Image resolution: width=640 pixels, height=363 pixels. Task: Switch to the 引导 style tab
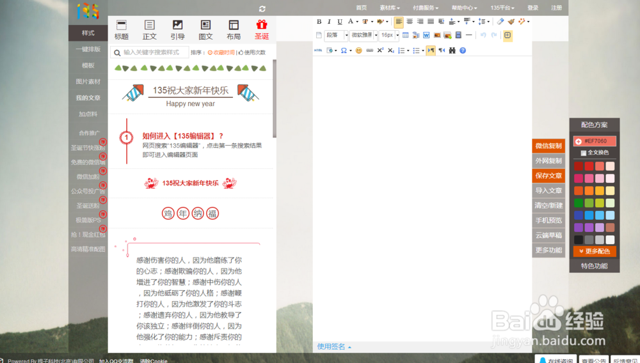pos(177,30)
